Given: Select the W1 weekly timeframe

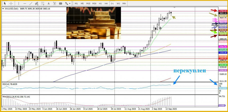Looking at the screenshot, I should [118, 4].
